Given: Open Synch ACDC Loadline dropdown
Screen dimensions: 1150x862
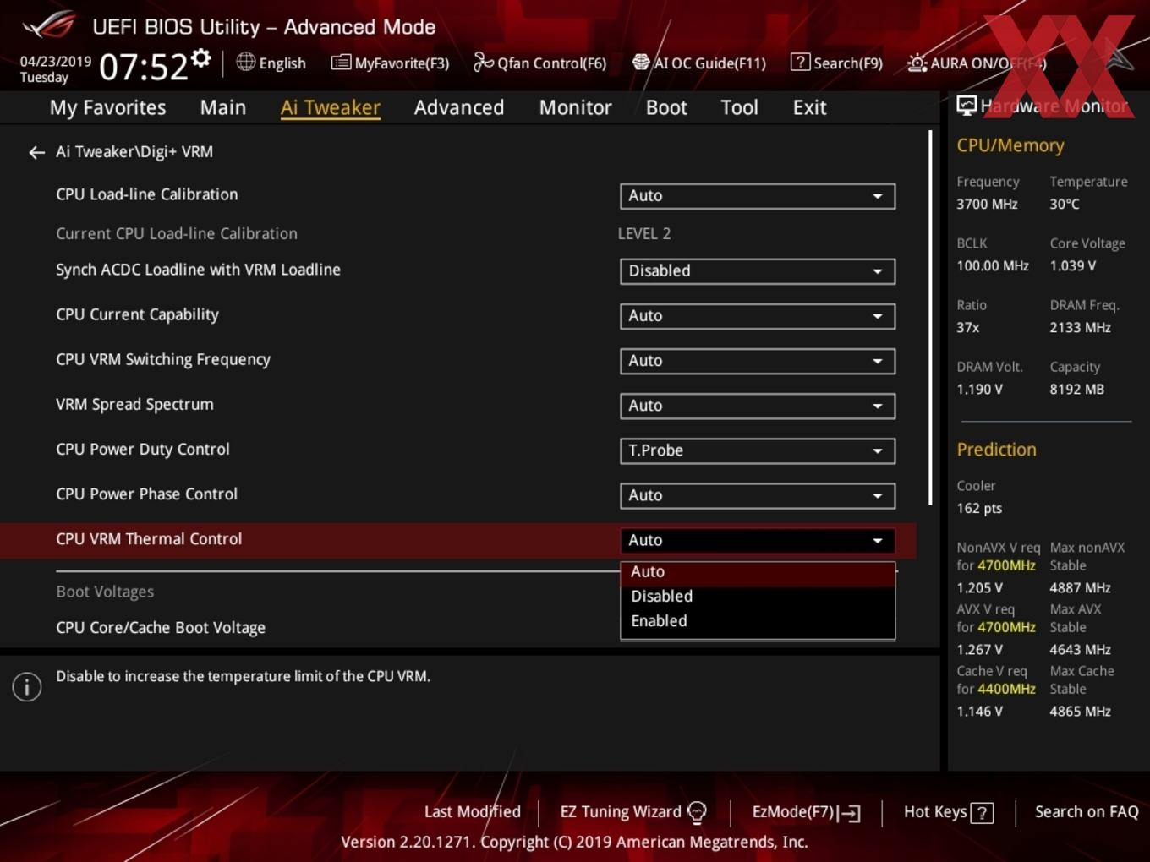Looking at the screenshot, I should point(758,271).
